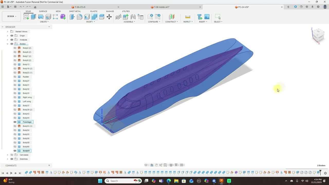
Task: Select the Offset Face tool
Action: pos(102,17)
